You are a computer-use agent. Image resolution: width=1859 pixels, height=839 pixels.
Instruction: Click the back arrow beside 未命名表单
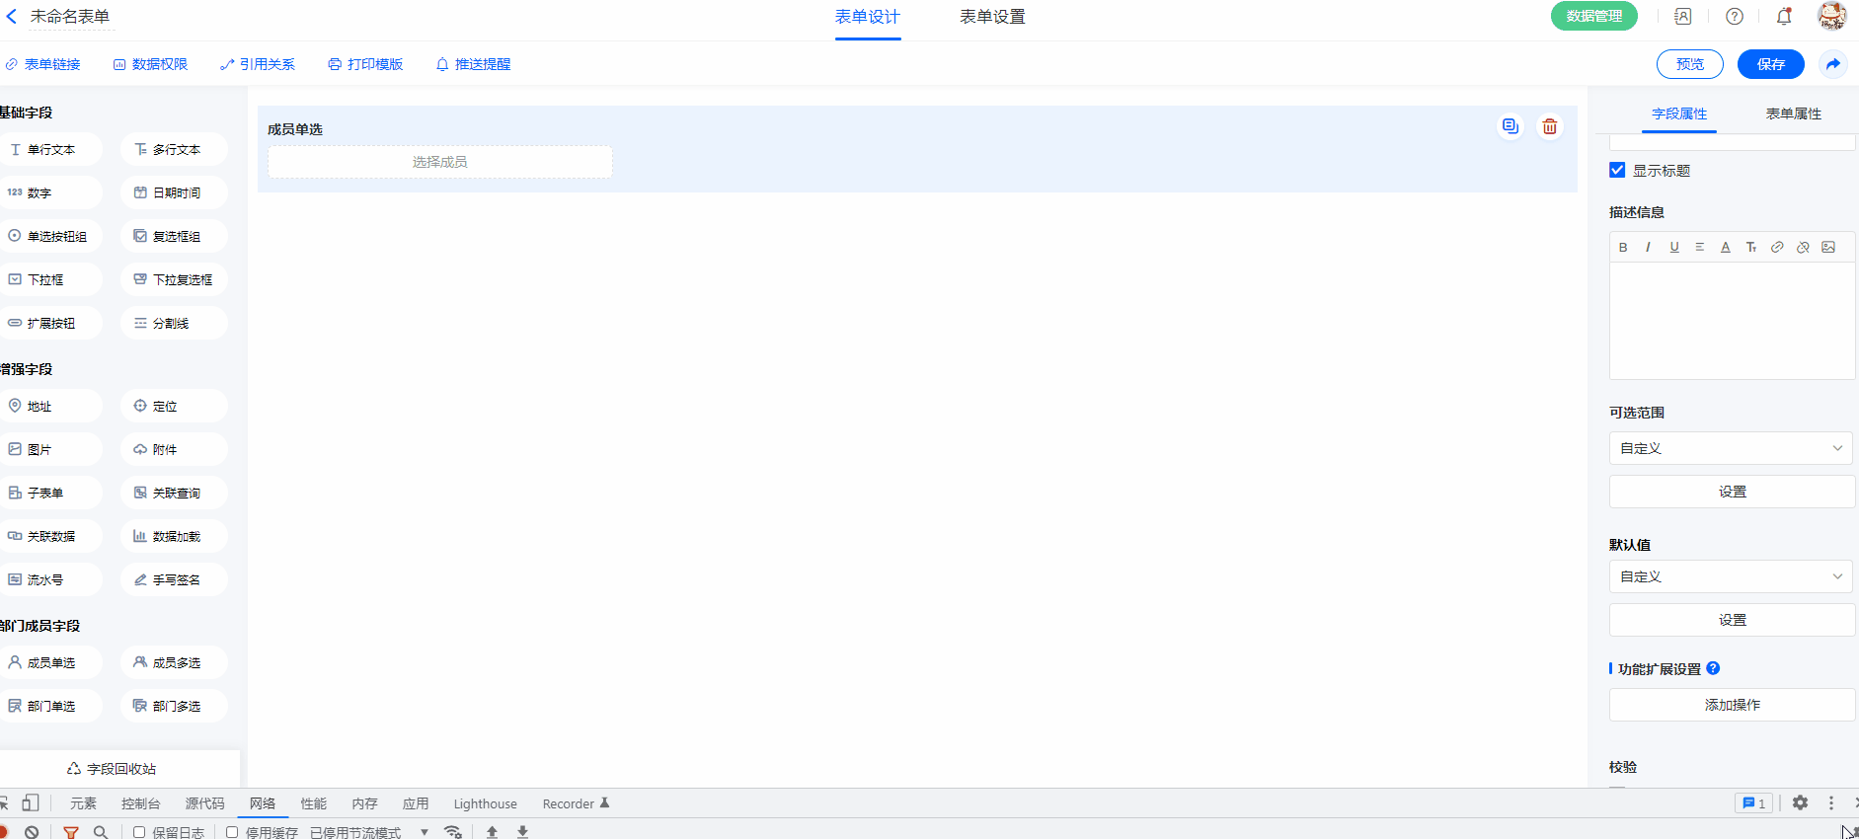[x=12, y=17]
